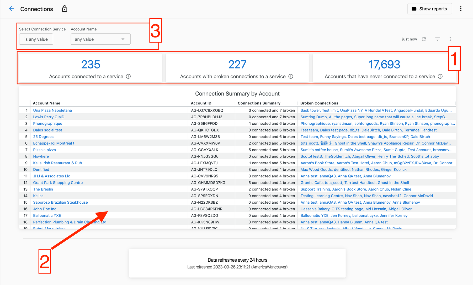Click the Account ID column header
This screenshot has height=285, width=473.
point(201,103)
